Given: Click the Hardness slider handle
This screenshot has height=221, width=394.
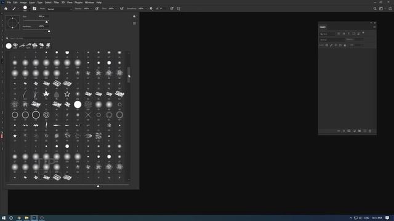Looking at the screenshot, I should (49, 31).
